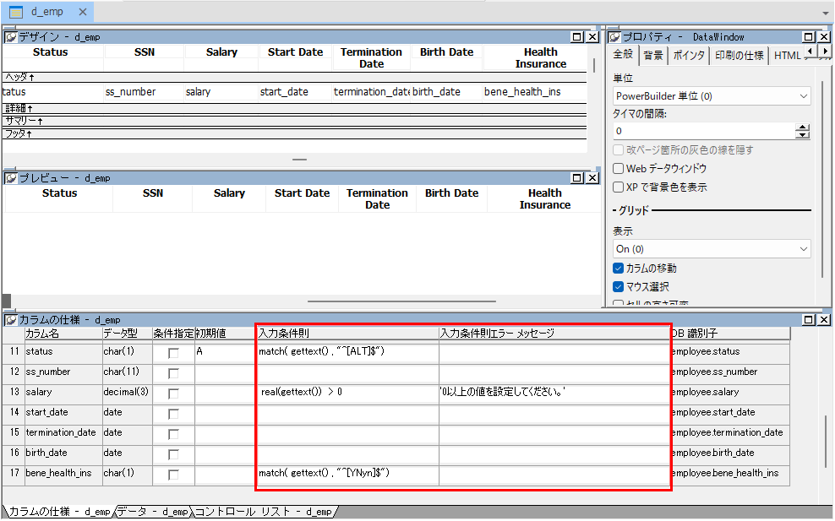The width and height of the screenshot is (835, 521).
Task: Click the 詳細 band bar in design
Action: (294, 109)
